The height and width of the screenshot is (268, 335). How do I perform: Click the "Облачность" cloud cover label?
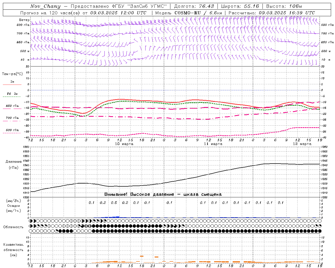click(13, 227)
